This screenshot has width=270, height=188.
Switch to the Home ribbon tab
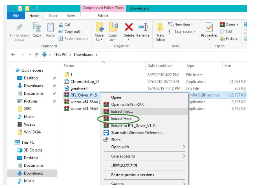pyautogui.click(x=34, y=16)
